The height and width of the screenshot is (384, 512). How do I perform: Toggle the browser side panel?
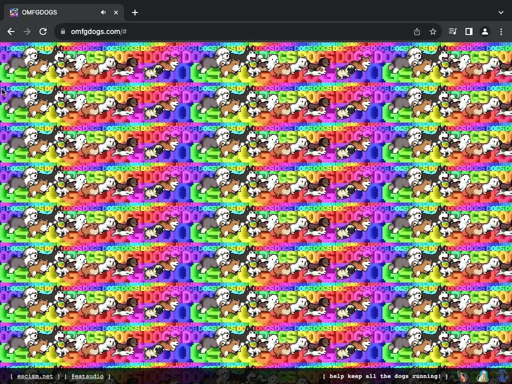click(469, 31)
